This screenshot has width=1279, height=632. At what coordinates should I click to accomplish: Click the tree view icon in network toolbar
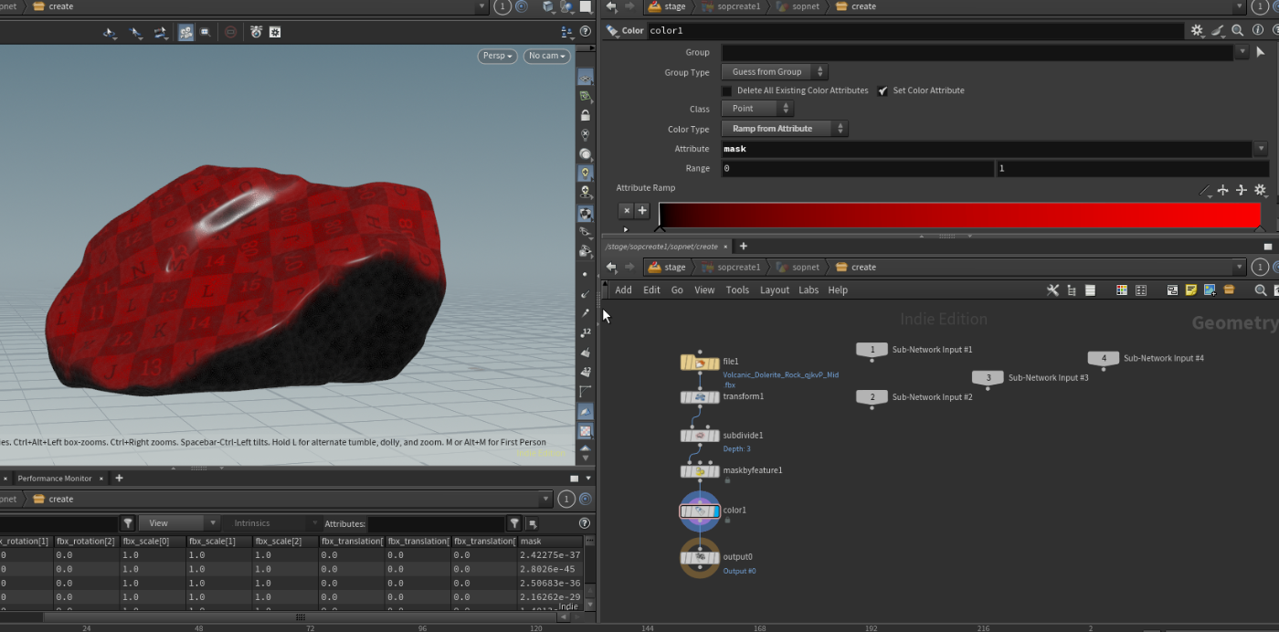pyautogui.click(x=1071, y=290)
